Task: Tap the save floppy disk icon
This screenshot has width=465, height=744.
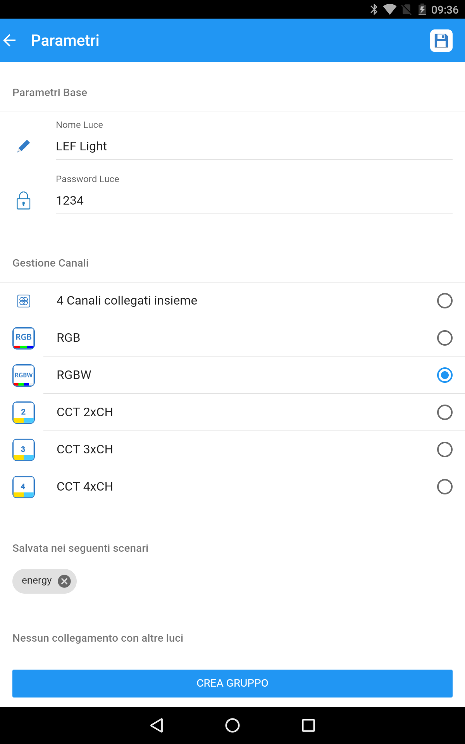Action: coord(441,41)
